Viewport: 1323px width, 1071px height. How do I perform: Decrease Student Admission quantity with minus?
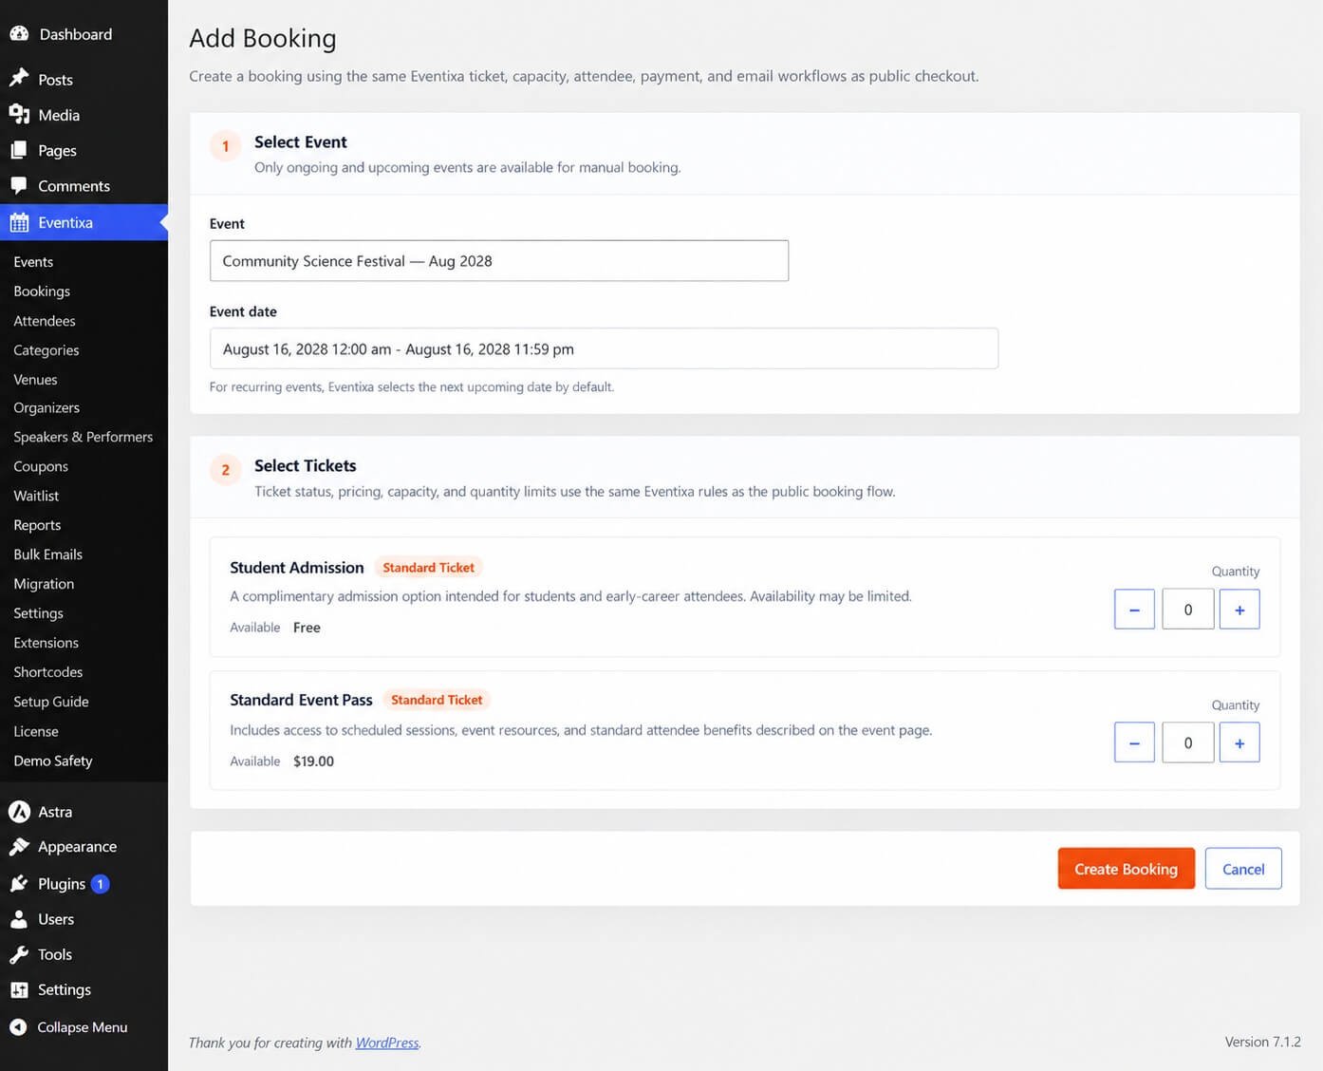[x=1134, y=610]
